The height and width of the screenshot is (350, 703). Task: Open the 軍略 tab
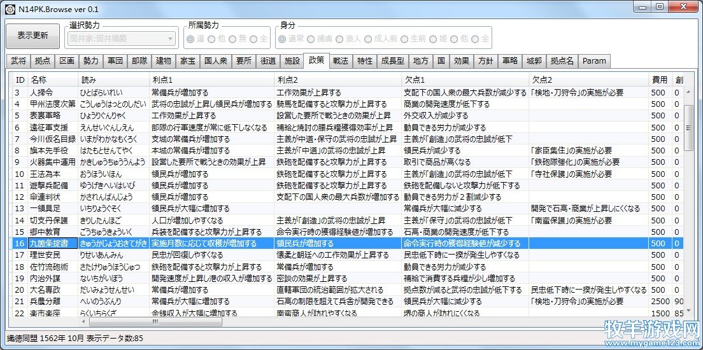click(510, 61)
